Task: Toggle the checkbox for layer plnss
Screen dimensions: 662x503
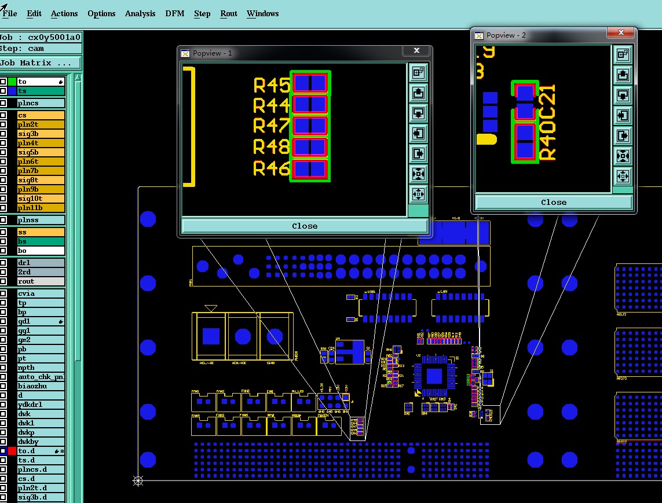Action: [3, 220]
